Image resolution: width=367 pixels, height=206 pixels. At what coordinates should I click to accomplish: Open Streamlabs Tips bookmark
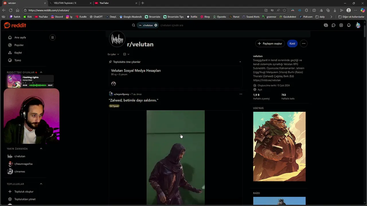pos(173,17)
